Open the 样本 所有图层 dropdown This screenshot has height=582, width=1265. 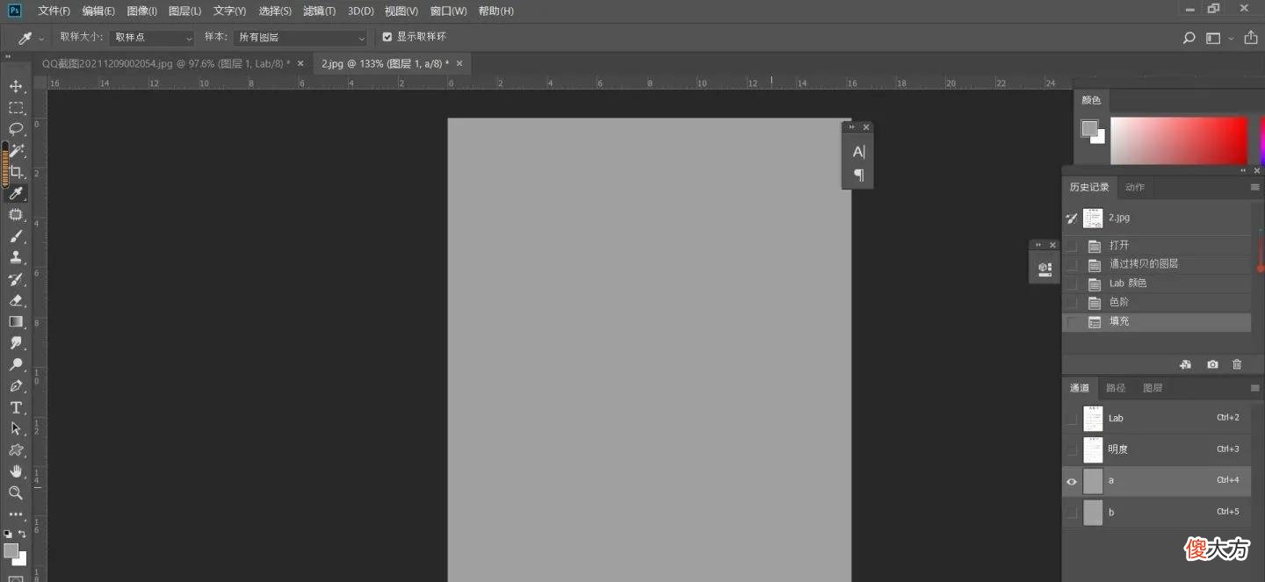point(301,38)
